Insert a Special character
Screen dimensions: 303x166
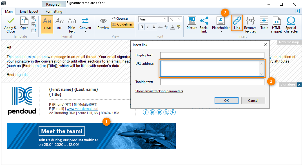coord(291,25)
